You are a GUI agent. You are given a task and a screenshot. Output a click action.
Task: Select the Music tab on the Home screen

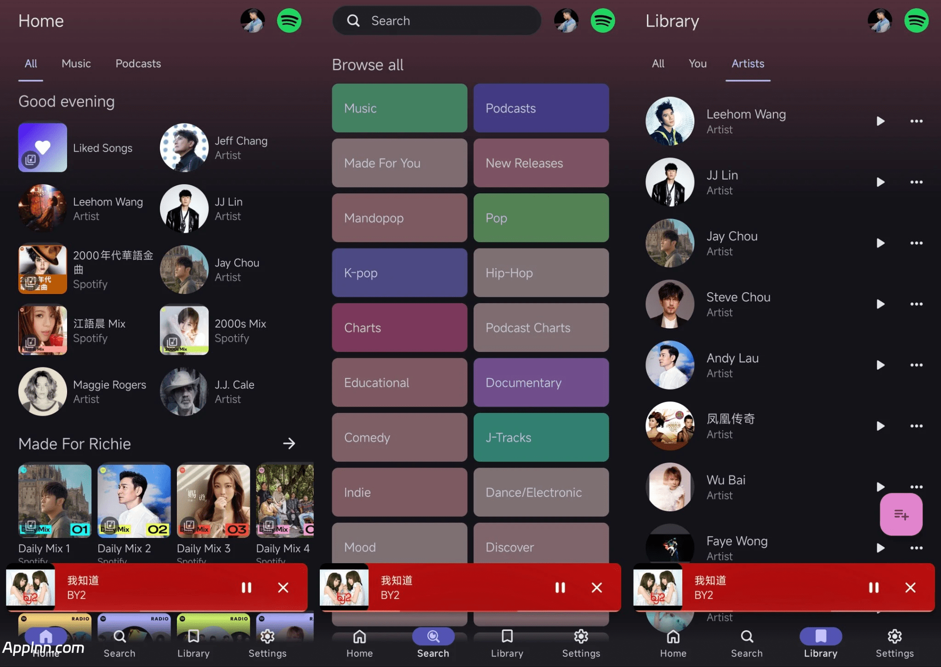point(76,63)
